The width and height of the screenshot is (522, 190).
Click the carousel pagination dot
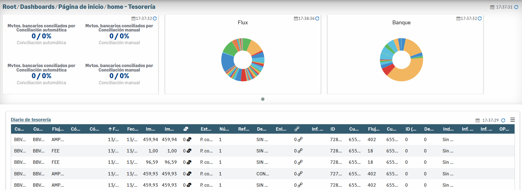point(263,99)
